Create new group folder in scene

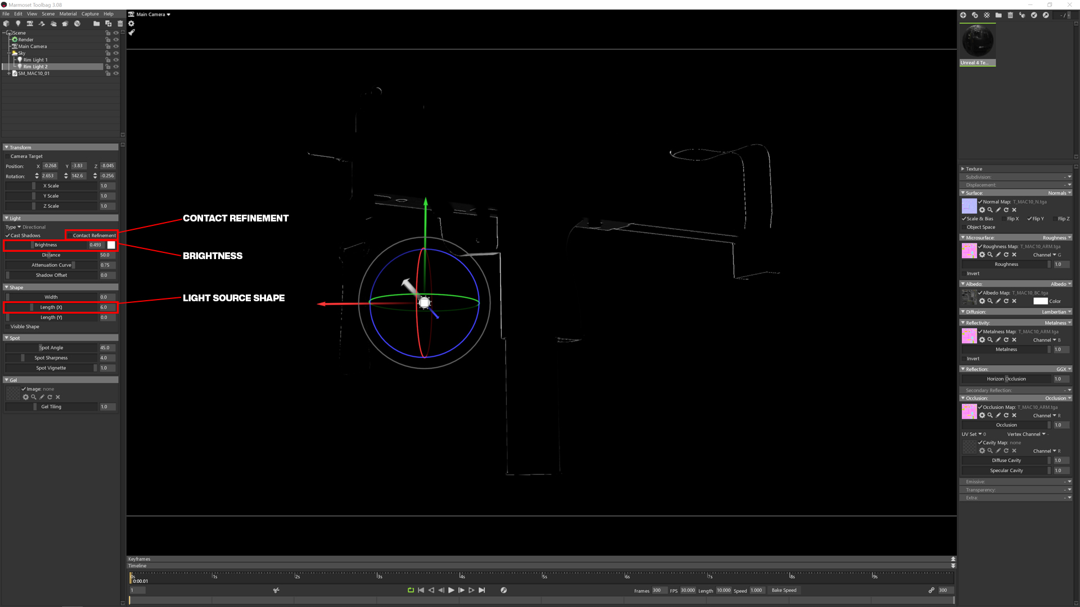(96, 24)
